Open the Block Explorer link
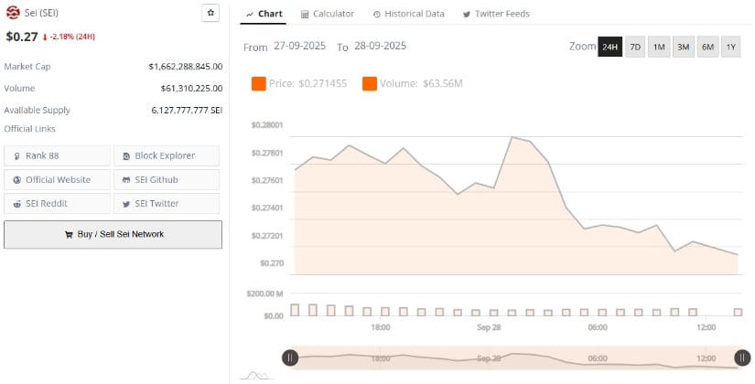The height and width of the screenshot is (384, 755). tap(167, 155)
